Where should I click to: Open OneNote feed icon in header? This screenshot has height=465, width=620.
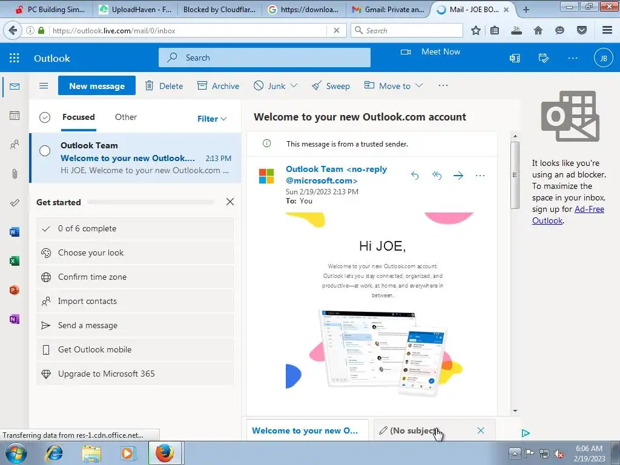[515, 58]
